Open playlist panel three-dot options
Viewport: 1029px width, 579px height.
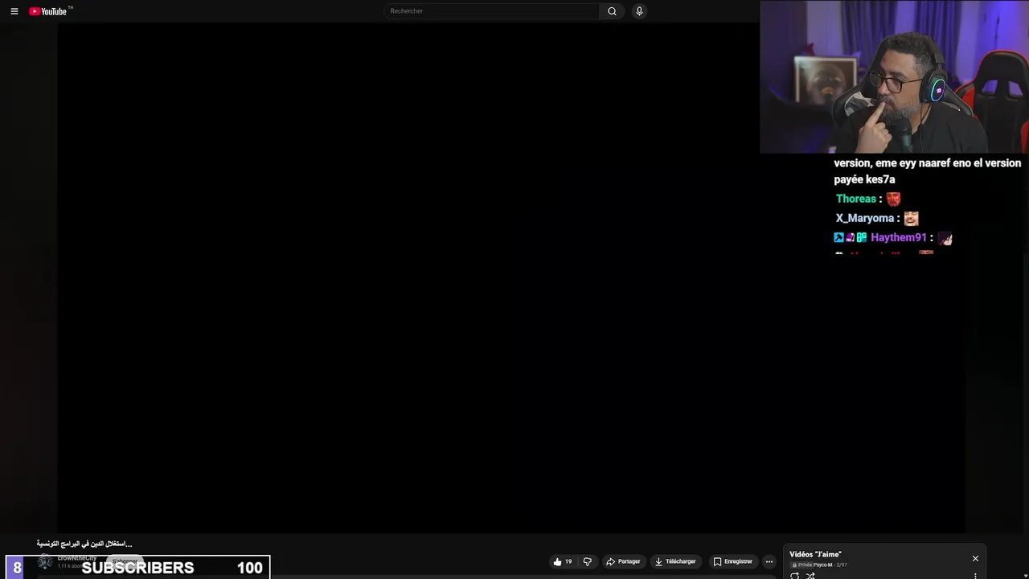click(975, 575)
